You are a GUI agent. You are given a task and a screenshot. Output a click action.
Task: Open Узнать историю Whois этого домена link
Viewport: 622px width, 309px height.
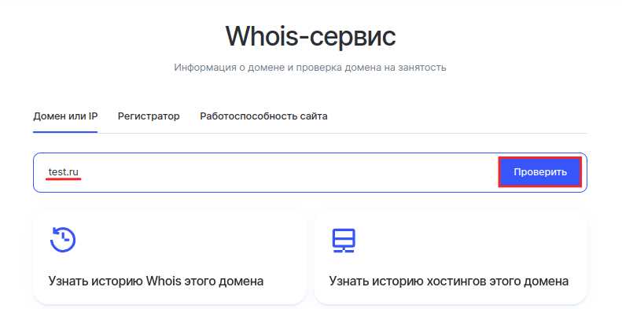tap(156, 281)
